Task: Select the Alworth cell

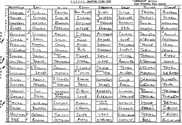Action: coord(61,22)
